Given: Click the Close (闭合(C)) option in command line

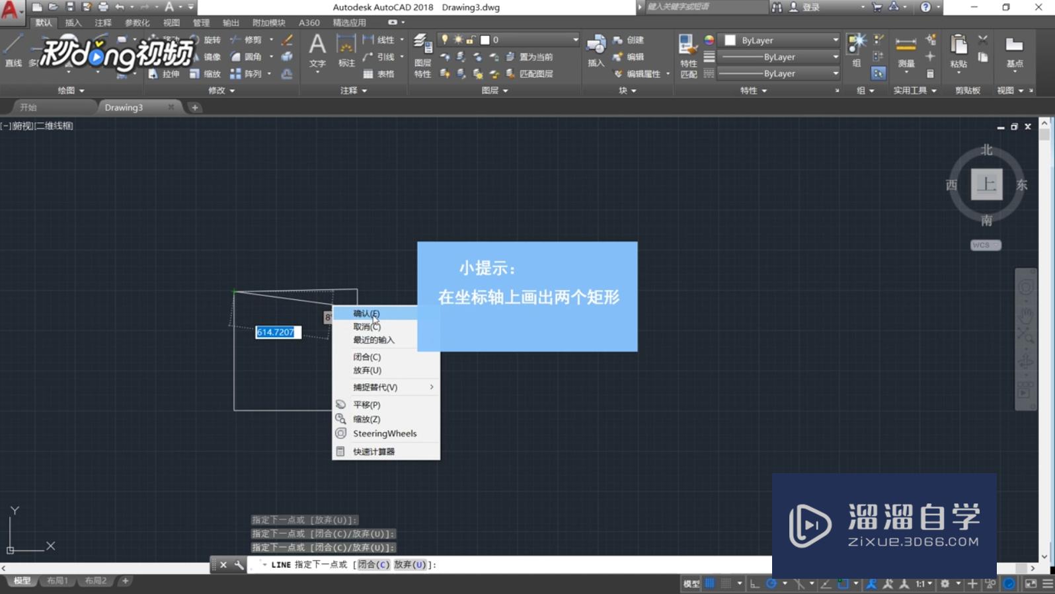Looking at the screenshot, I should pyautogui.click(x=373, y=564).
